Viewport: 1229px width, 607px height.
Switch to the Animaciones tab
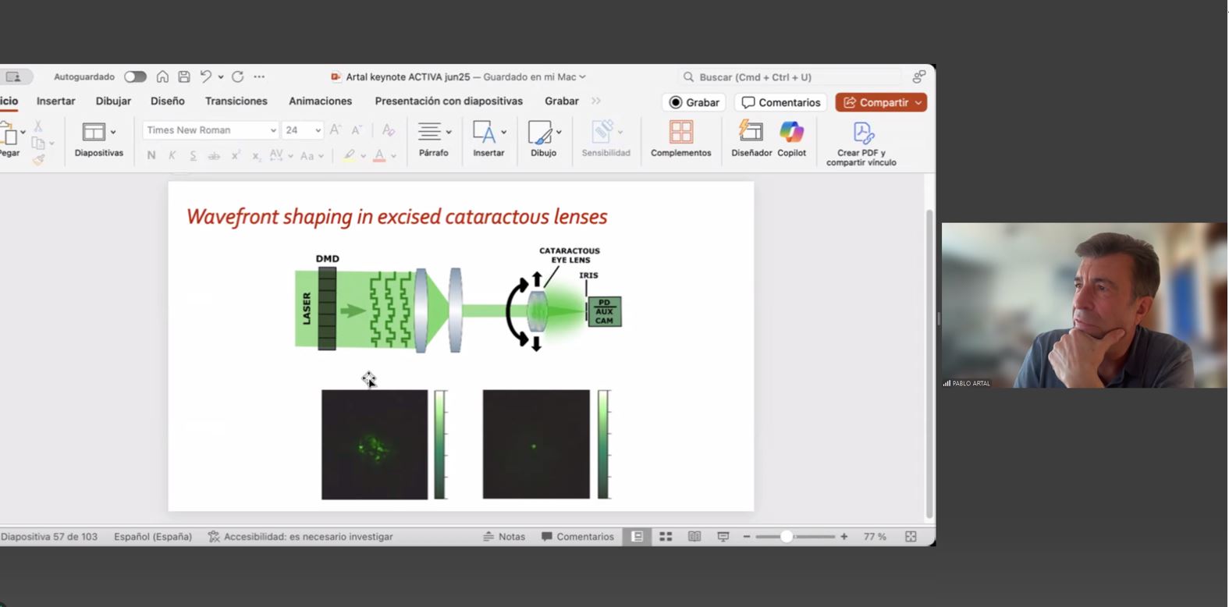coord(321,101)
